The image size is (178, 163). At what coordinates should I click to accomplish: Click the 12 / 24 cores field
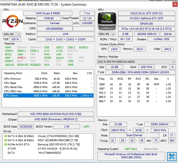(87, 18)
